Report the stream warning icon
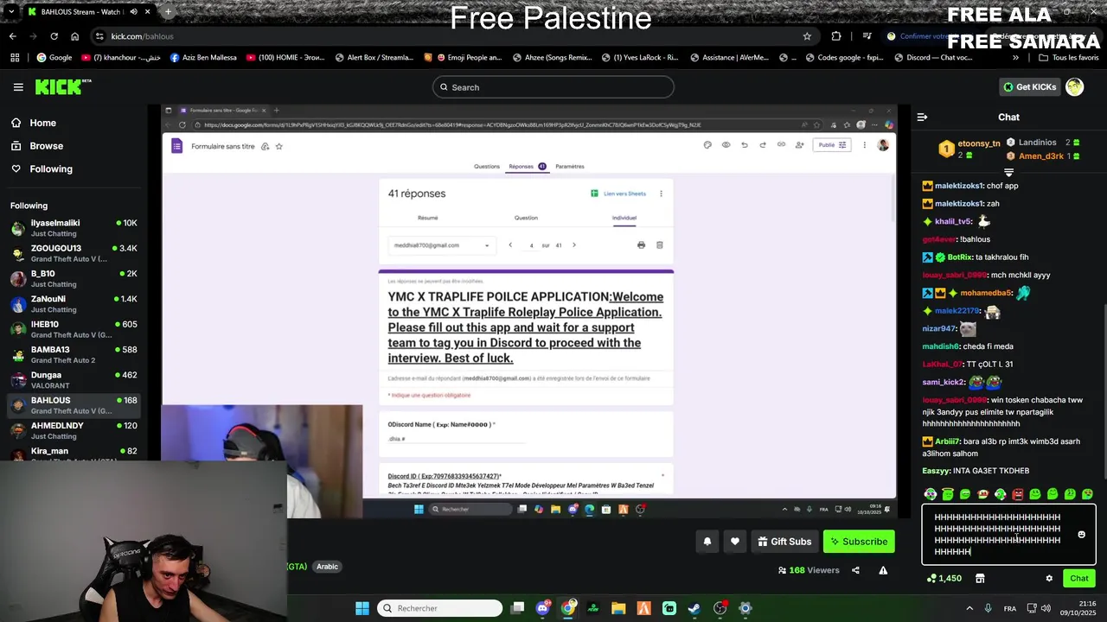 click(883, 570)
